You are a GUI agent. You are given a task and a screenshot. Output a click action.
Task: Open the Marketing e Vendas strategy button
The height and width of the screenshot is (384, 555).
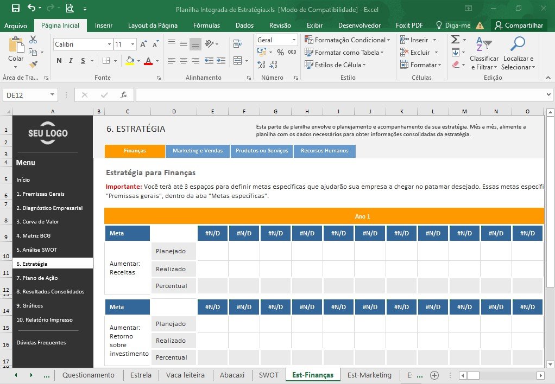(198, 151)
